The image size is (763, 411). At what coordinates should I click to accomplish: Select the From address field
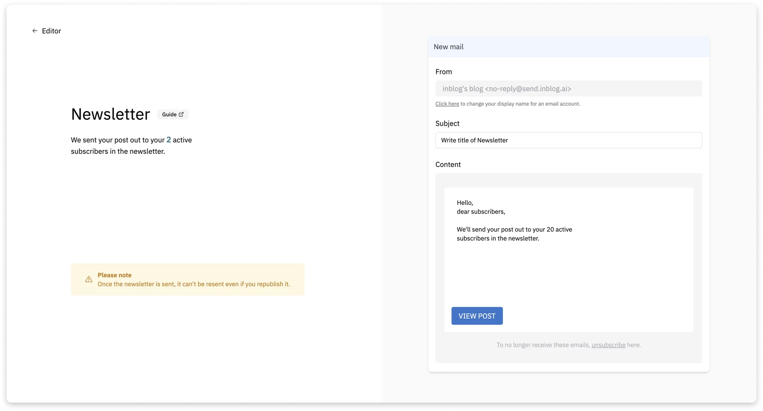tap(568, 89)
